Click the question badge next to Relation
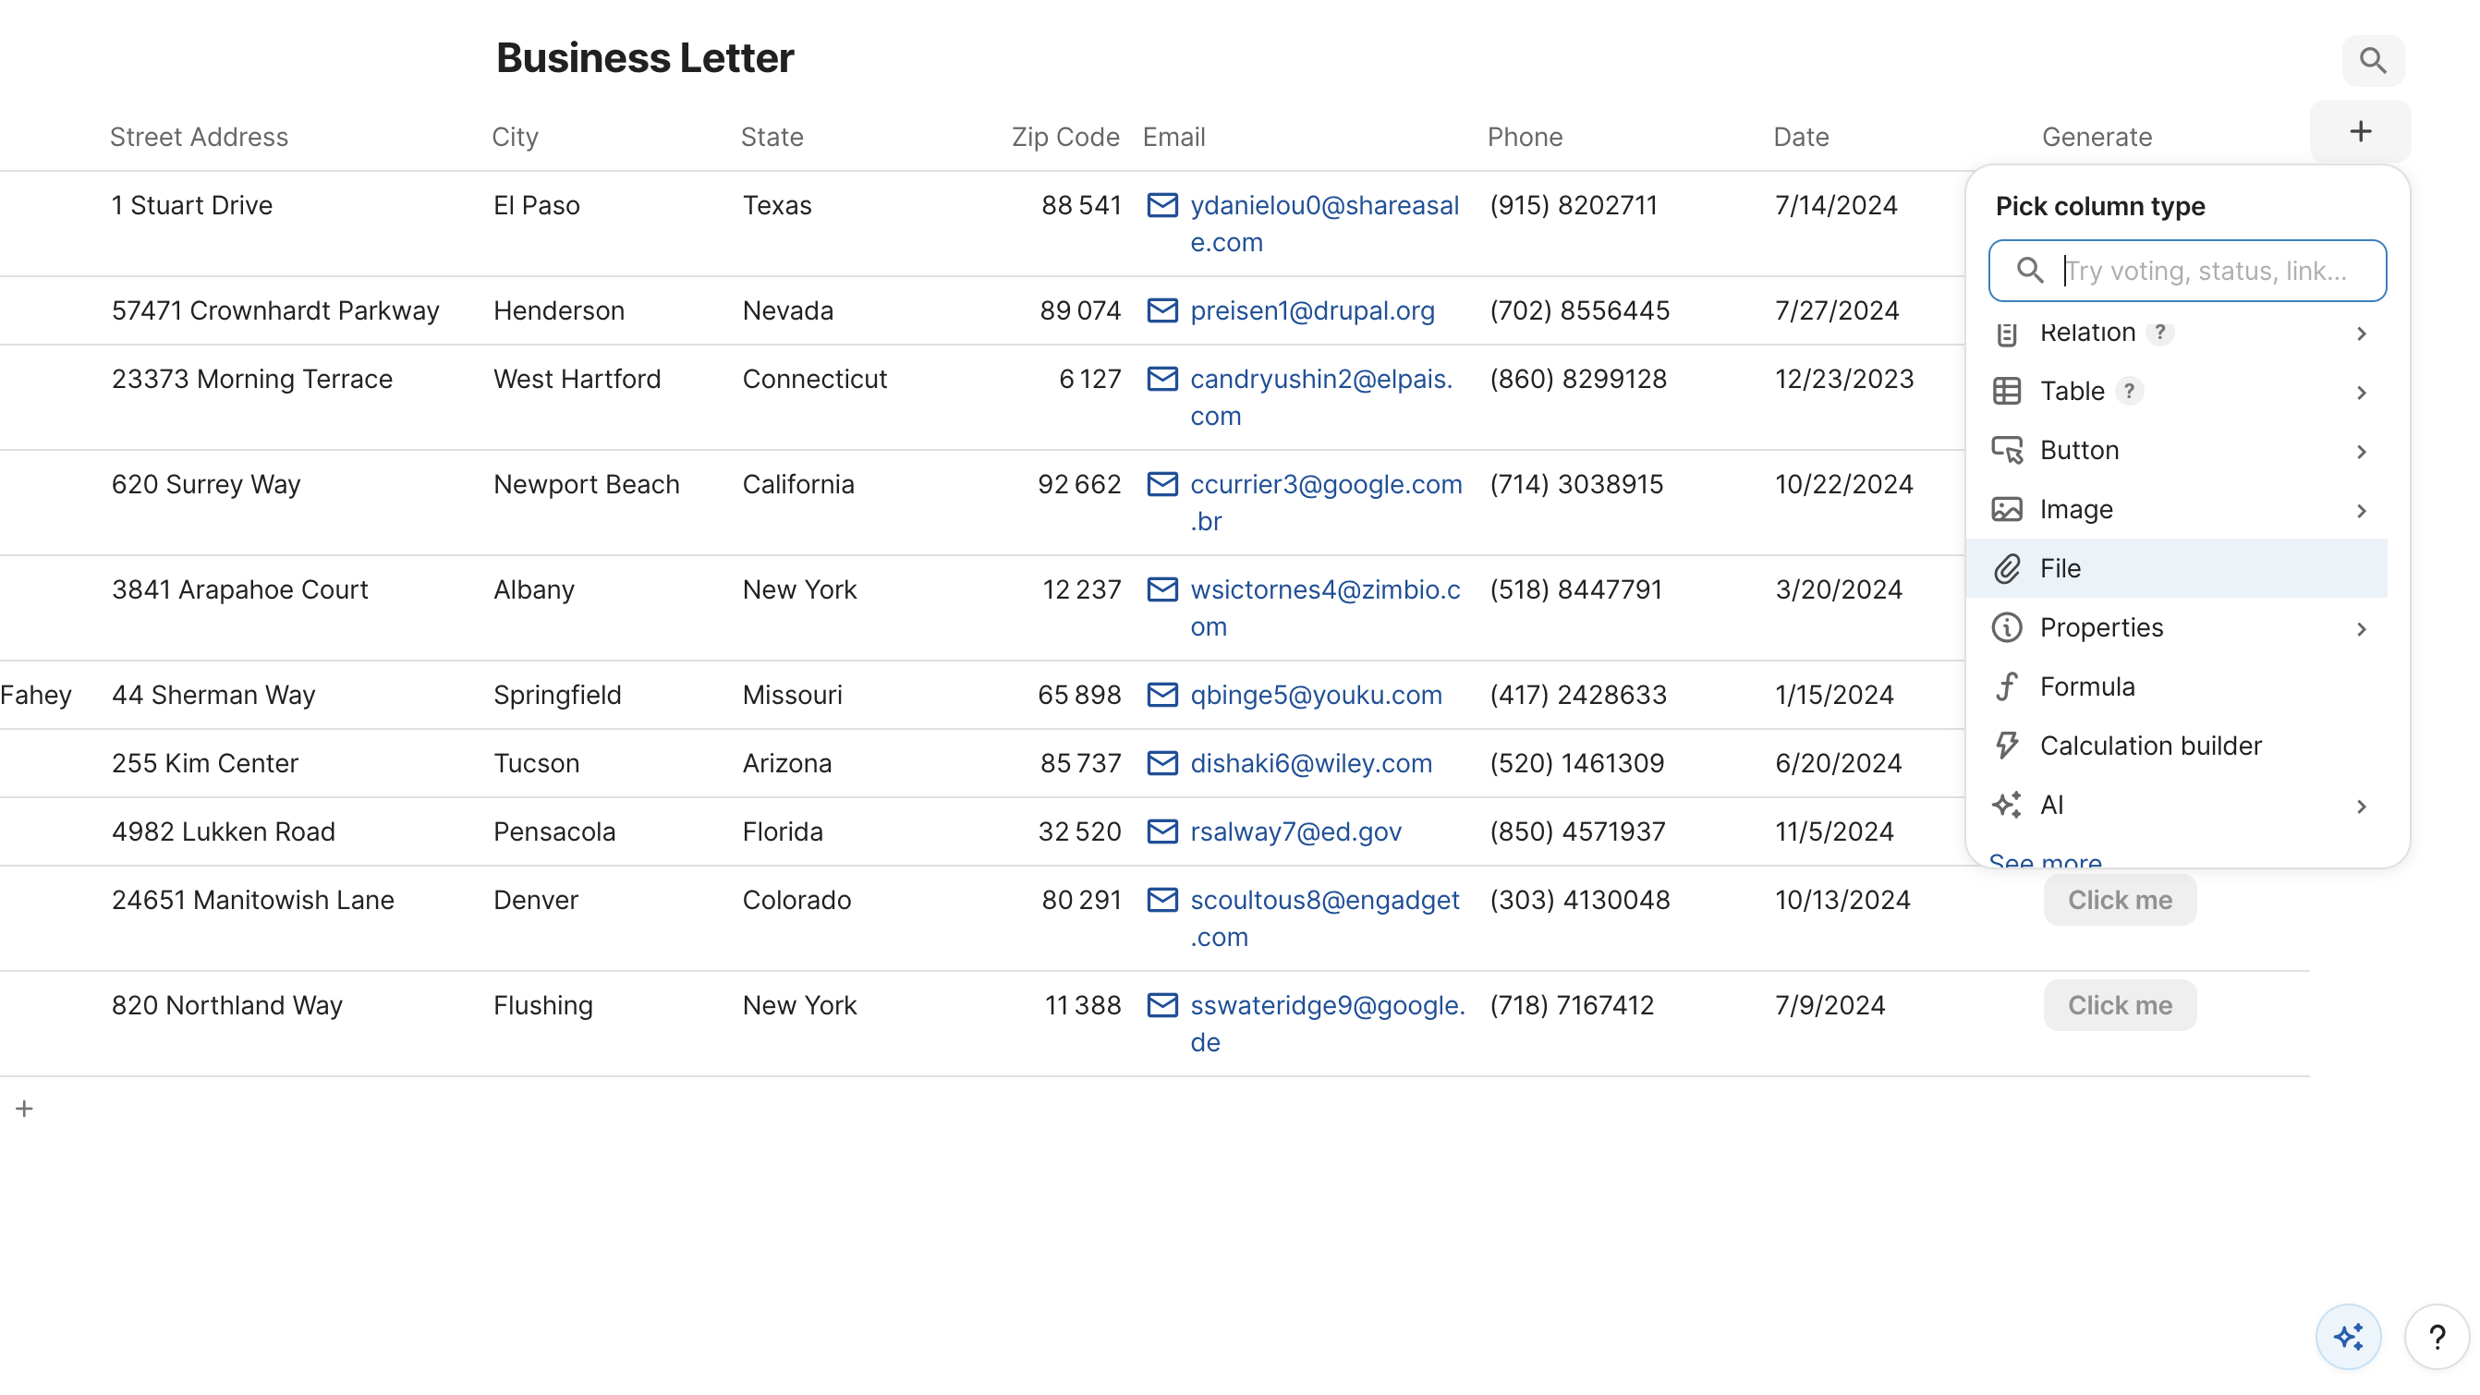The image size is (2480, 1395). click(x=2162, y=333)
